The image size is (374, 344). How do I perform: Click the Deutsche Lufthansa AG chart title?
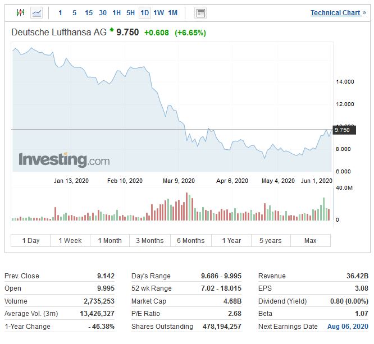pyautogui.click(x=59, y=32)
